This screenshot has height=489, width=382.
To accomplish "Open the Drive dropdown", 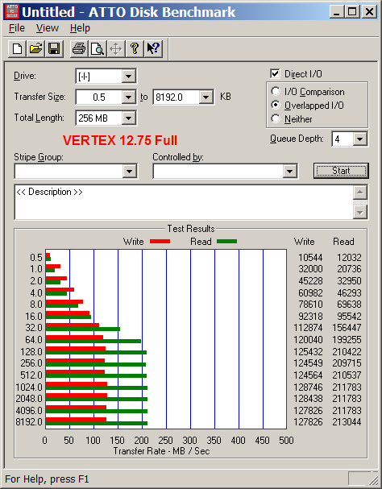I will (128, 77).
